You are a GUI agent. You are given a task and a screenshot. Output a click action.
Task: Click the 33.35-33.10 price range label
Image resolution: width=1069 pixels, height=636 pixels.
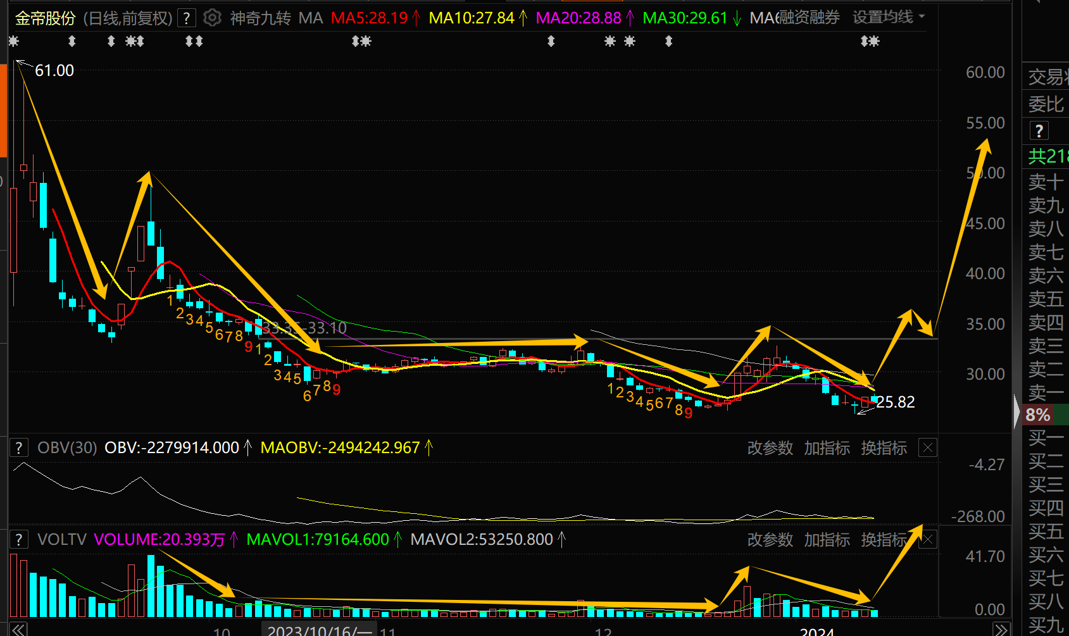[x=304, y=328]
